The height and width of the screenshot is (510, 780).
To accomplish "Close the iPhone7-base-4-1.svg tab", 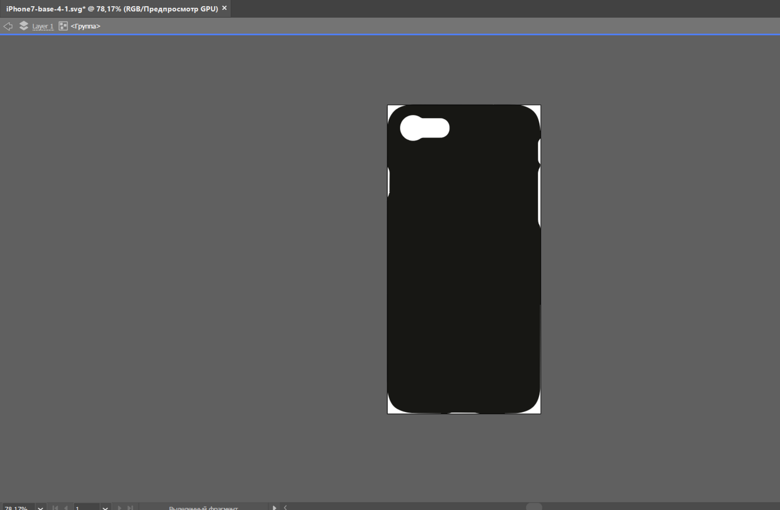I will coord(225,8).
